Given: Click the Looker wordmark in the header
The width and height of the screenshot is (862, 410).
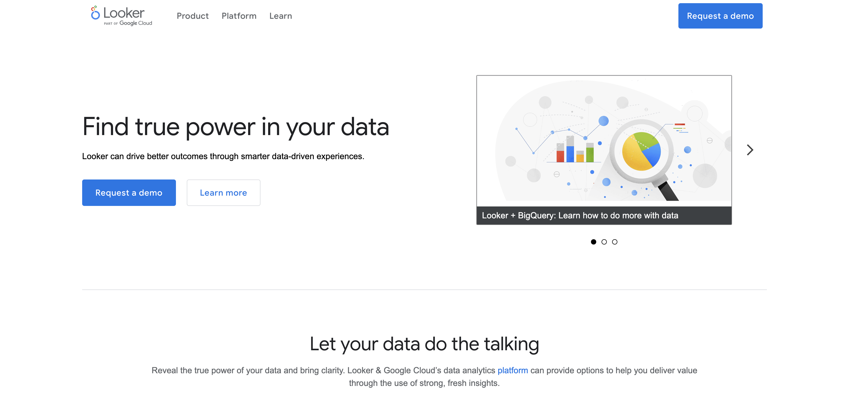Looking at the screenshot, I should click(124, 13).
